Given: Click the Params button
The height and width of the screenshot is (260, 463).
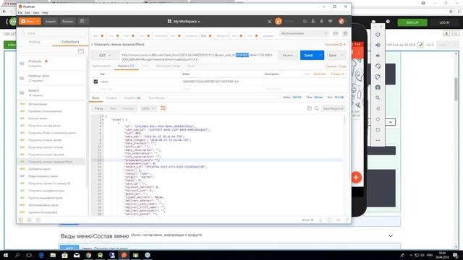Looking at the screenshot, I should pos(288,55).
